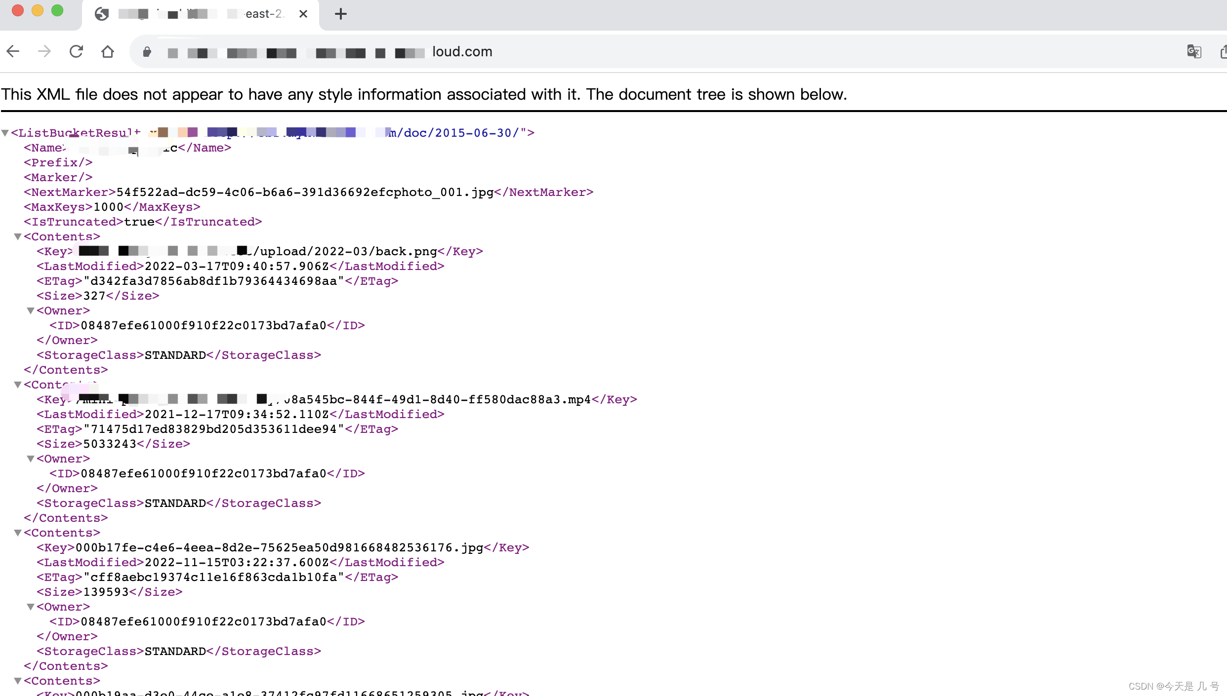Collapse the Contents node with back.png
Image resolution: width=1227 pixels, height=696 pixels.
18,236
